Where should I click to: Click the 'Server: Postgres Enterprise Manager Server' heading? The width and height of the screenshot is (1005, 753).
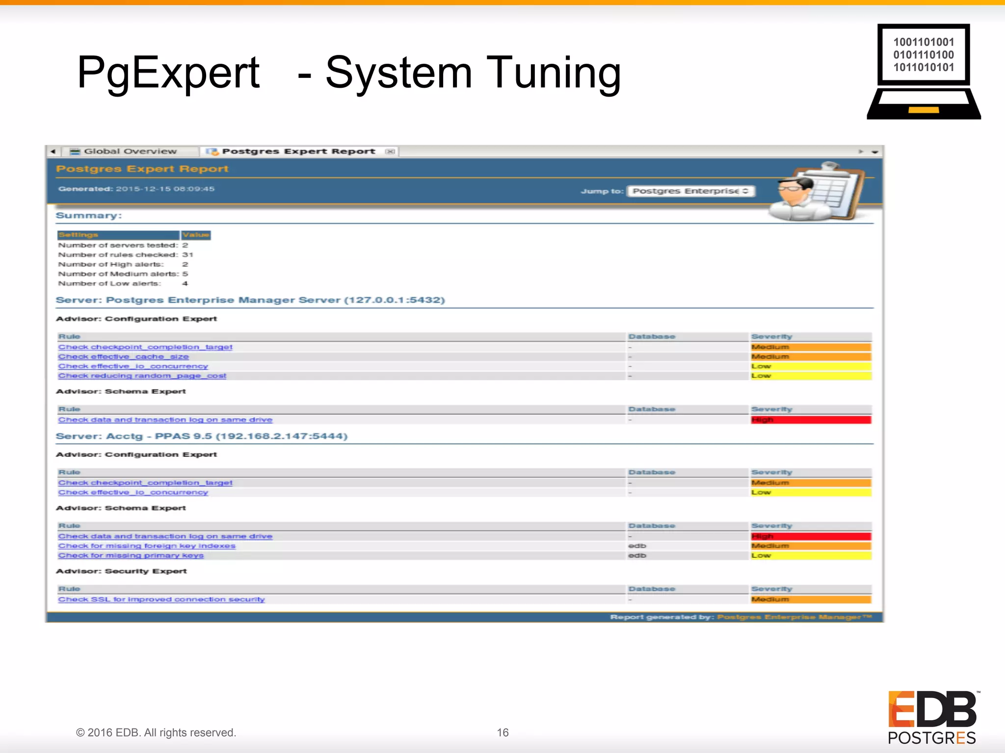tap(250, 300)
